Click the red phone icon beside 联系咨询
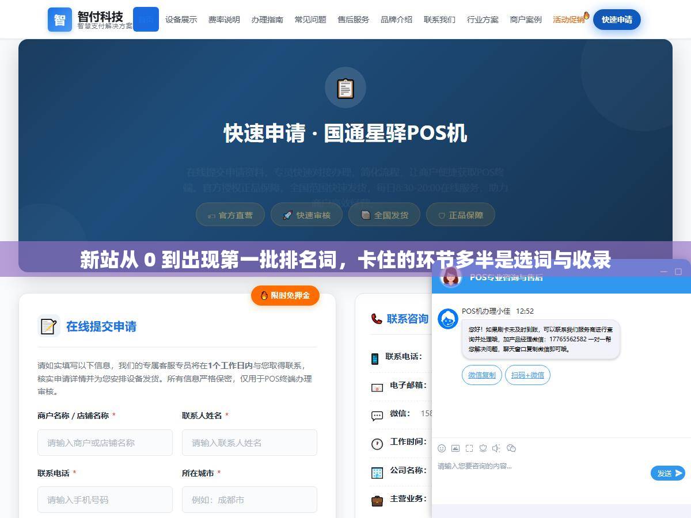Viewport: 691px width, 518px height. (x=377, y=319)
